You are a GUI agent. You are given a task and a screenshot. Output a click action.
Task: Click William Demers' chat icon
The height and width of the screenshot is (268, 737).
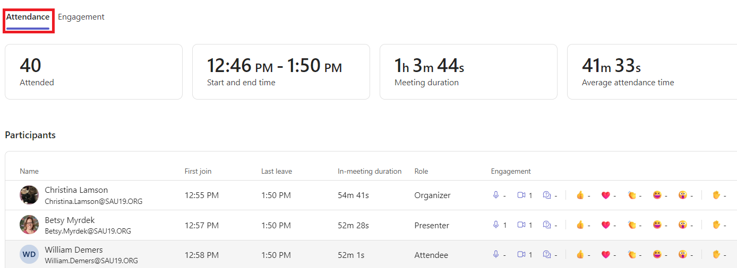pos(547,255)
